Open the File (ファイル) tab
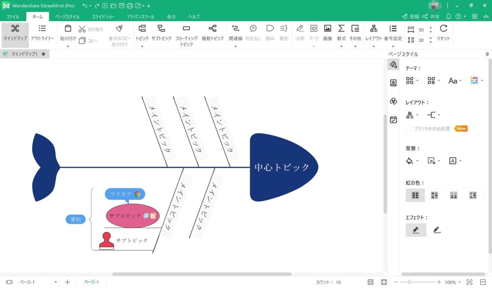This screenshot has width=492, height=288. coord(13,17)
